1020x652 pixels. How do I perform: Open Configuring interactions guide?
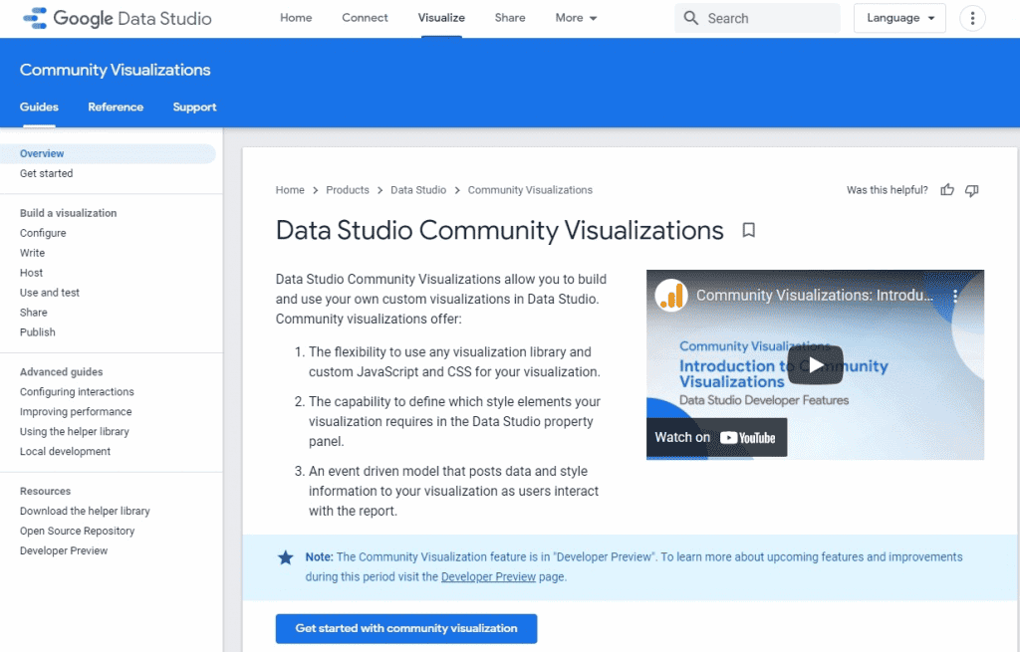(77, 392)
